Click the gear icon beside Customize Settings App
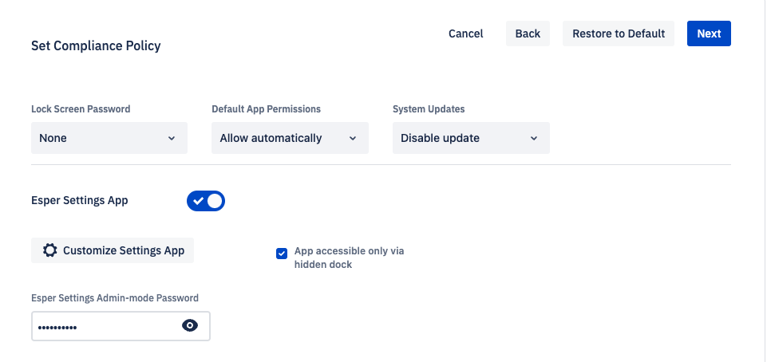This screenshot has width=767, height=362. [50, 250]
